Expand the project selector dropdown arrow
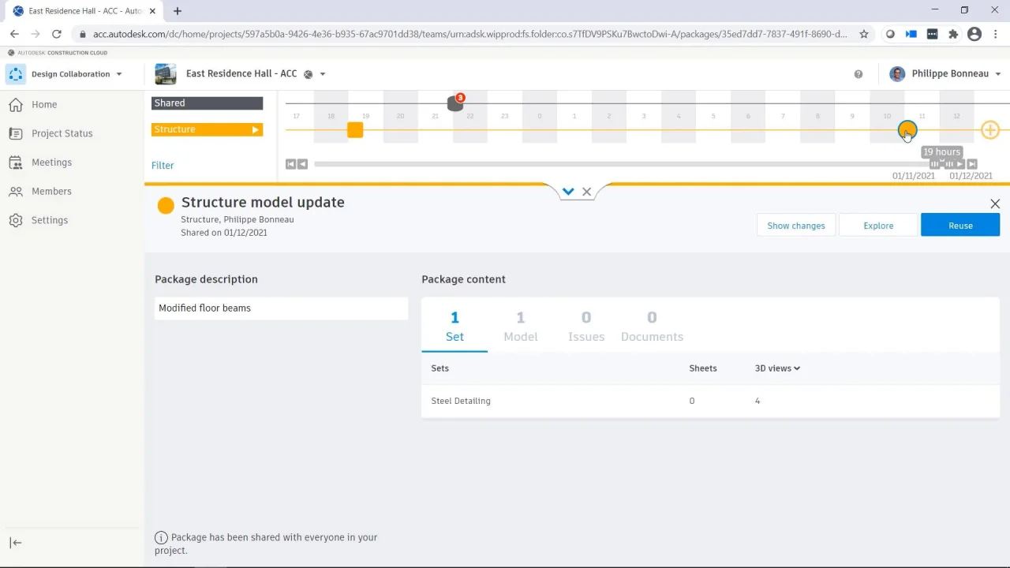Screen dimensions: 1010x568 tap(323, 74)
